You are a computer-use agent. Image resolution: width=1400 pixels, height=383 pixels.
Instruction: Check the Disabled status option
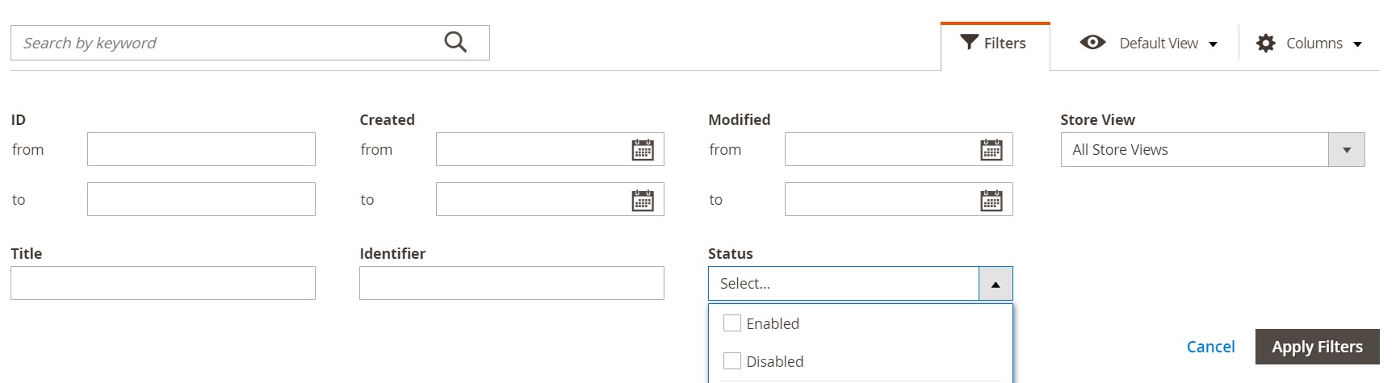pyautogui.click(x=732, y=361)
